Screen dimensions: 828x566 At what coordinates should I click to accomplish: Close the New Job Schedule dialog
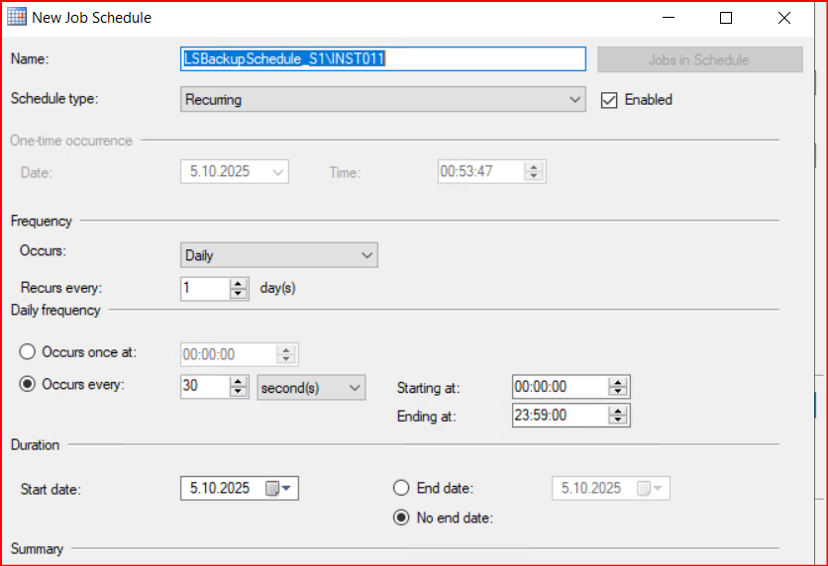784,18
